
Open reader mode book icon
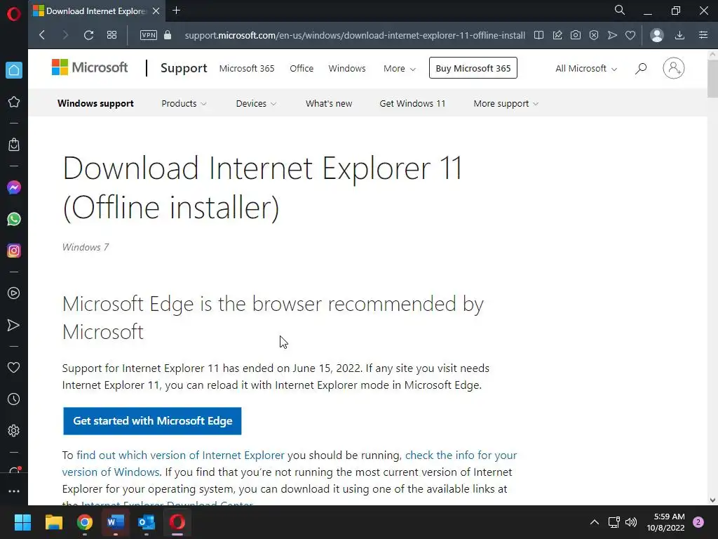pos(539,35)
